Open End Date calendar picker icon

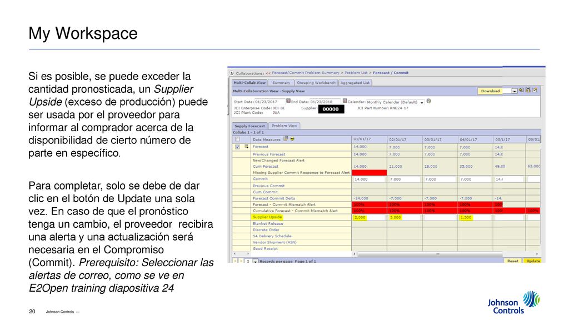point(345,101)
